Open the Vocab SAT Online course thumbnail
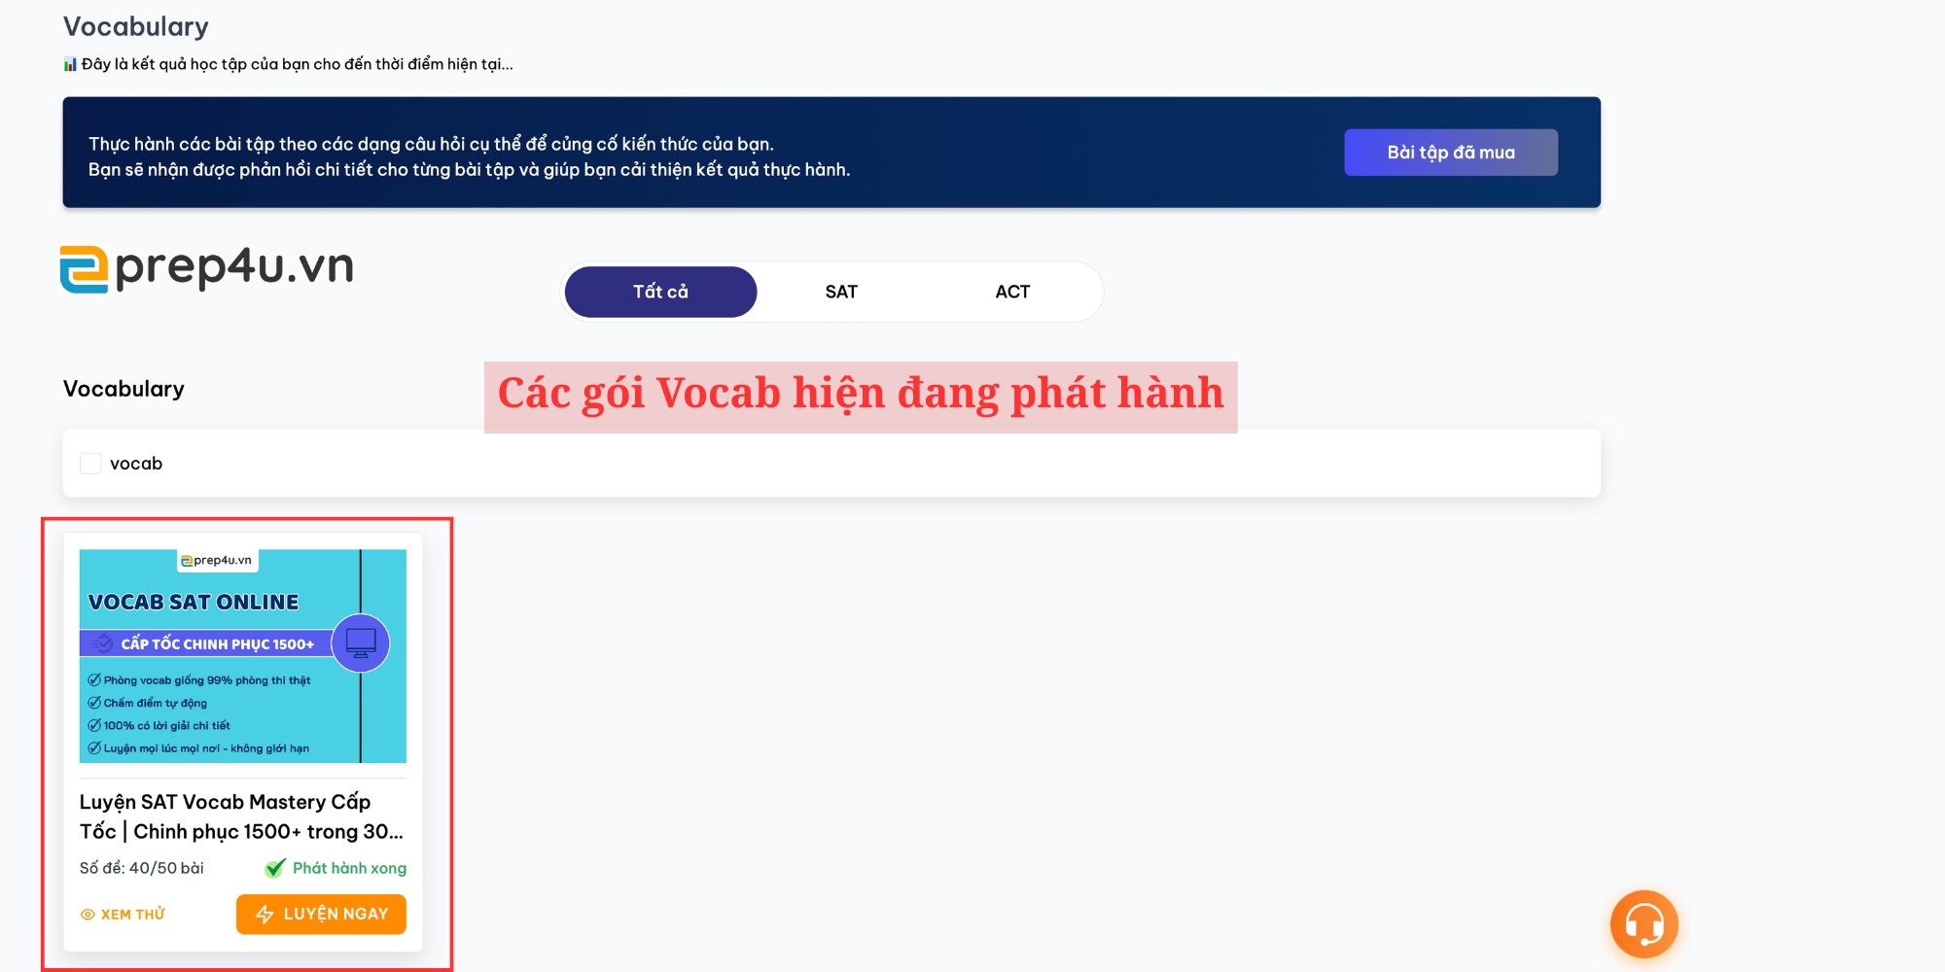This screenshot has height=972, width=1945. (243, 656)
